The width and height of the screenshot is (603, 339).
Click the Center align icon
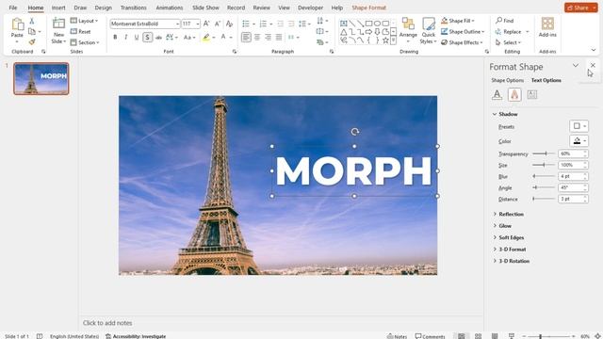click(257, 38)
